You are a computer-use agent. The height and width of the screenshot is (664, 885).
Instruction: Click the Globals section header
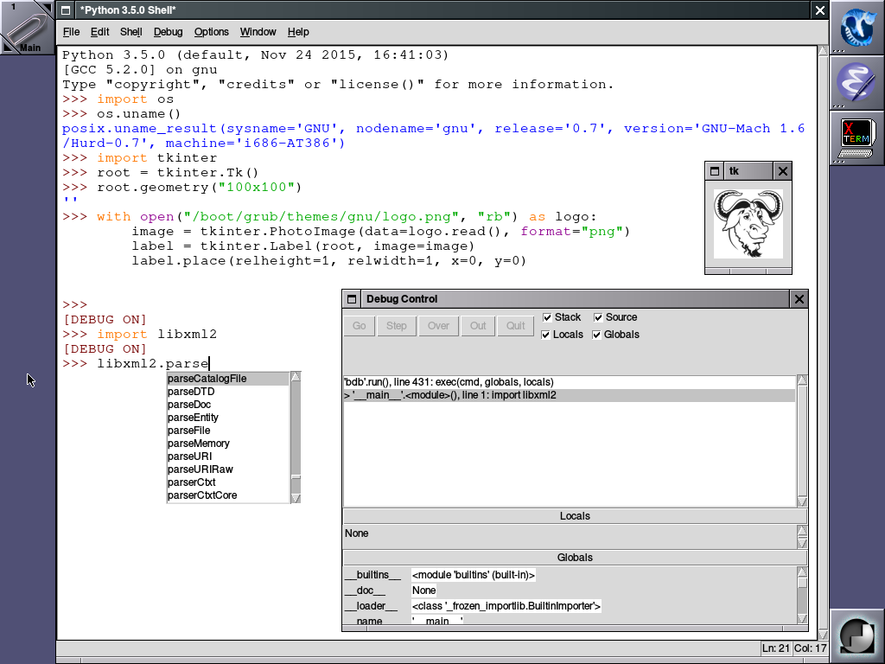(x=575, y=558)
